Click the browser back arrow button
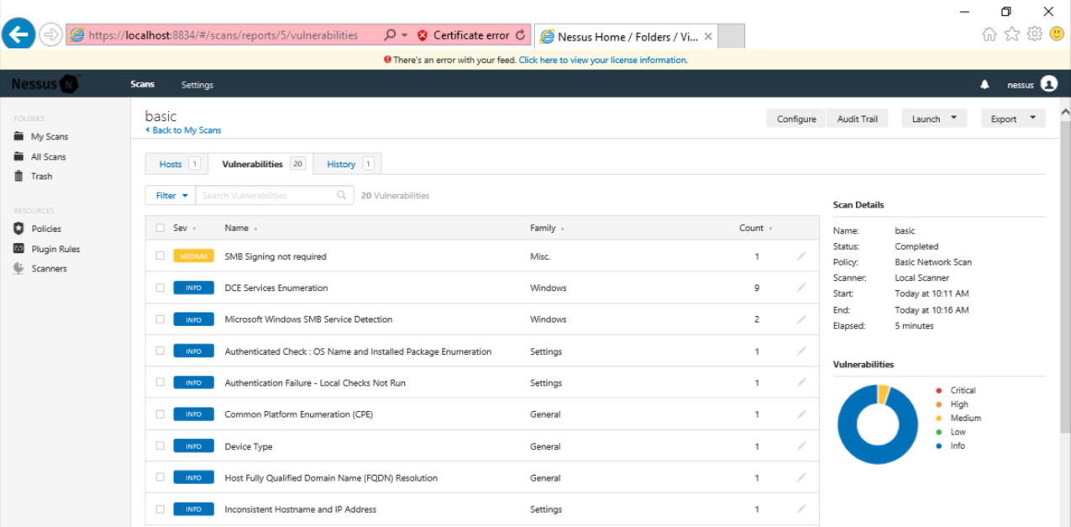 coord(18,34)
